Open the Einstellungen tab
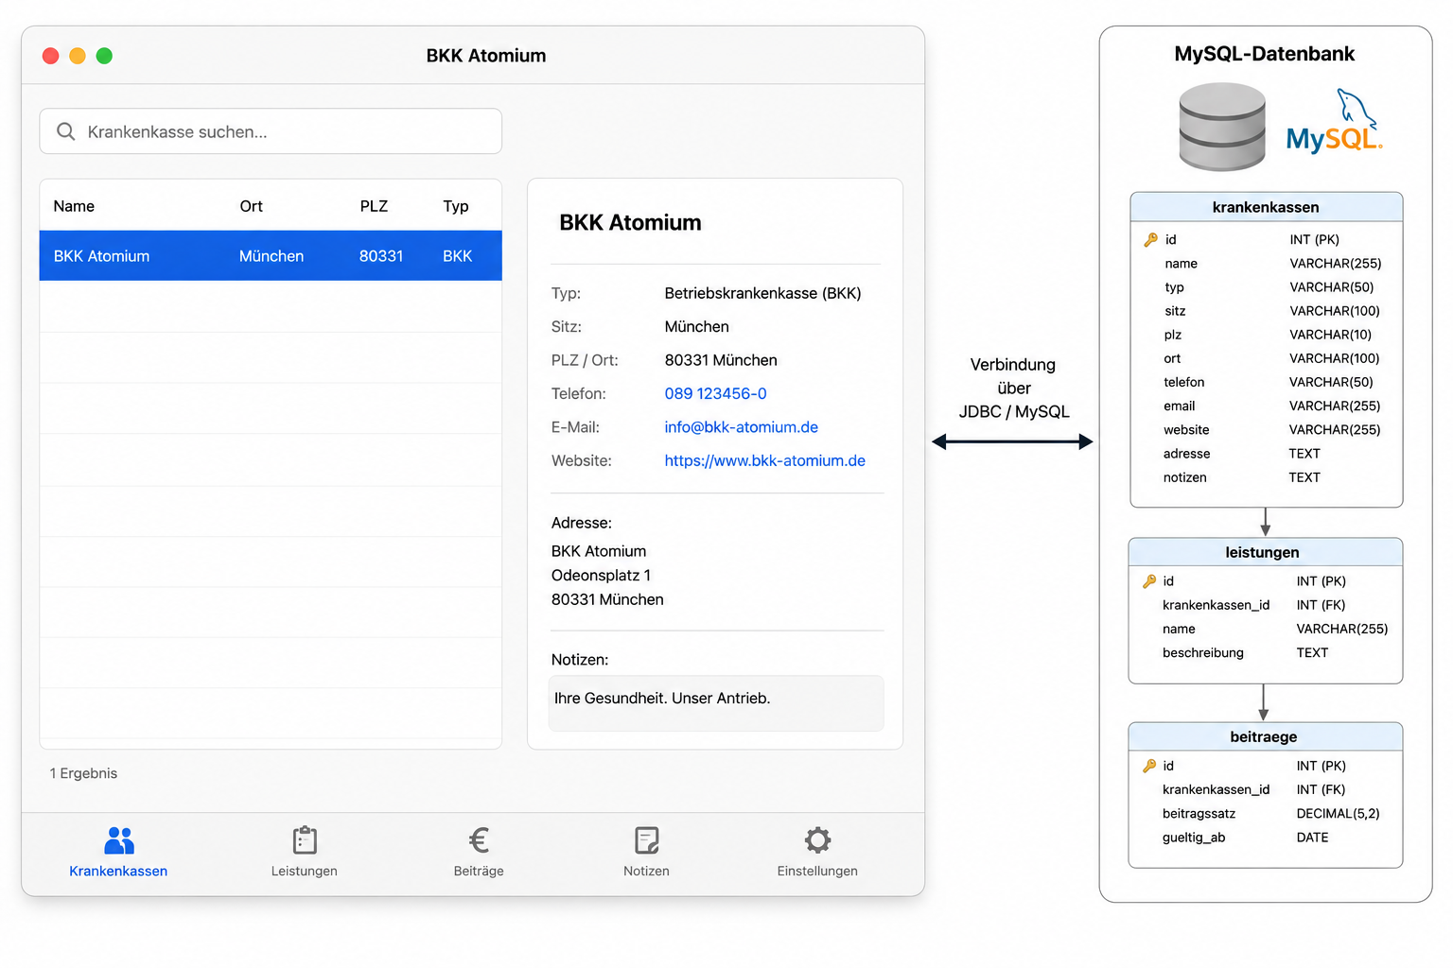Image resolution: width=1453 pixels, height=968 pixels. (817, 852)
